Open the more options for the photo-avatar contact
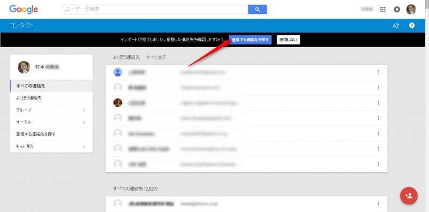The height and width of the screenshot is (212, 429). tap(378, 103)
